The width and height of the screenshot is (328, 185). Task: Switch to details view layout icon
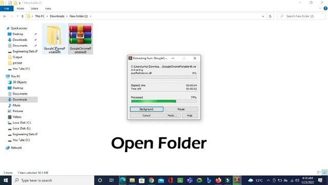click(x=319, y=173)
